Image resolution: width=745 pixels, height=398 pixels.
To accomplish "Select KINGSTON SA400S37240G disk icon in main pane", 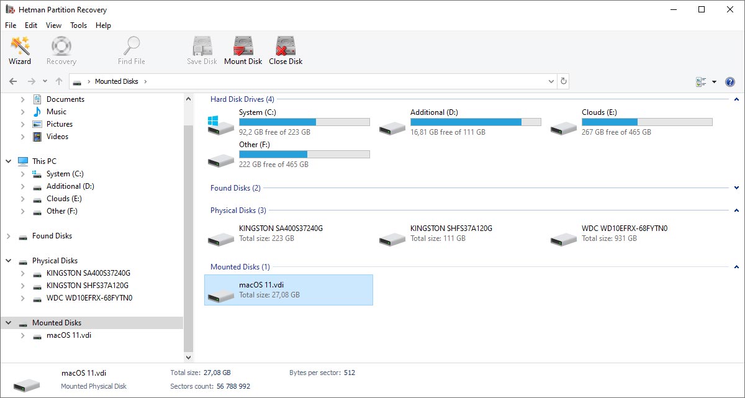I will (x=221, y=238).
